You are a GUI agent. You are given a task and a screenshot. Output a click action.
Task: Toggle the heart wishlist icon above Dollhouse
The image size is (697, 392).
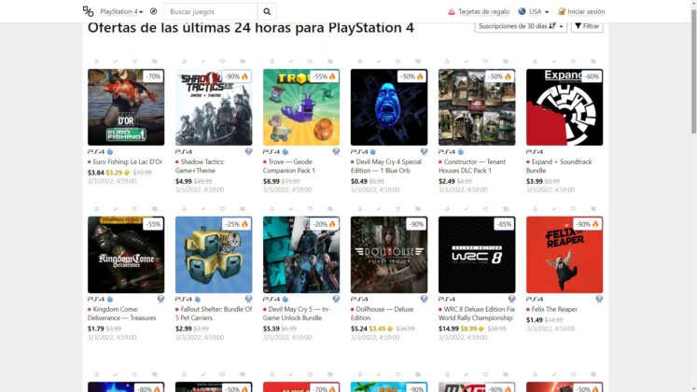click(x=397, y=209)
